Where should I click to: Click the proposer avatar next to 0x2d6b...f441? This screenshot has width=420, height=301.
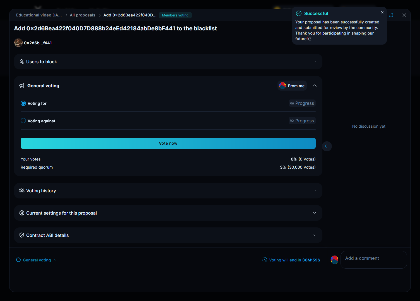coord(18,43)
